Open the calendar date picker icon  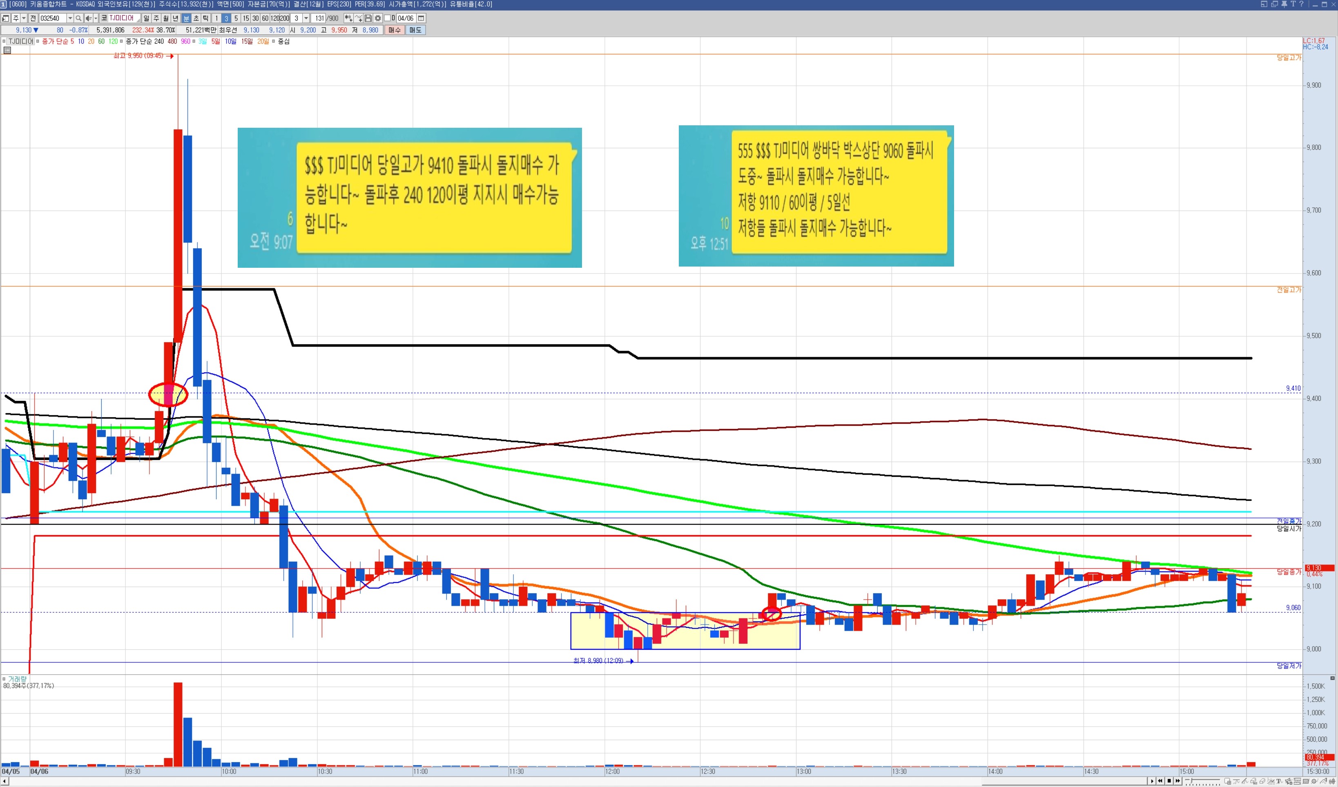pos(421,18)
